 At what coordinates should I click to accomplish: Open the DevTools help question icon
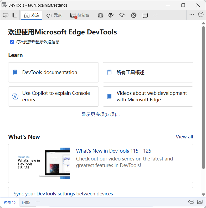coord(201,14)
